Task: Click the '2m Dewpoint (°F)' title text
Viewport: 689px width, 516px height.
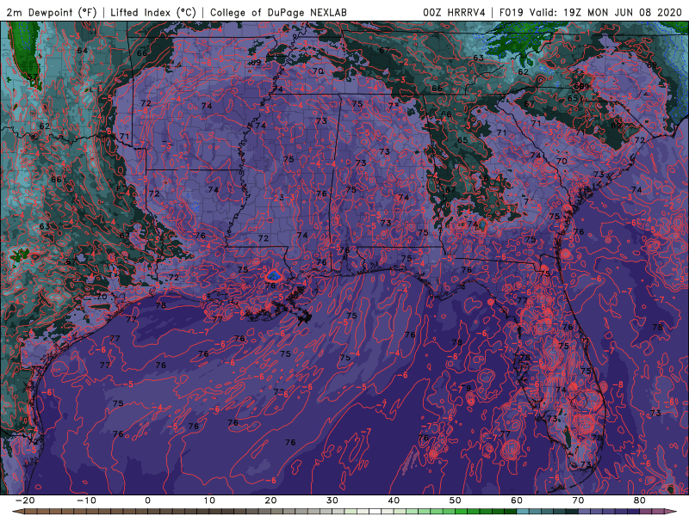Action: tap(52, 12)
